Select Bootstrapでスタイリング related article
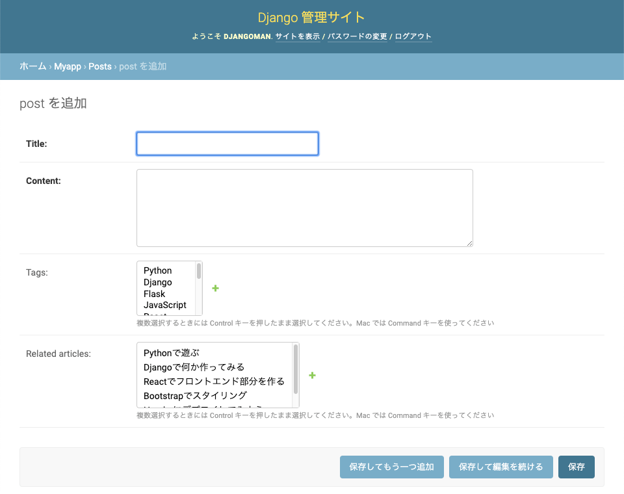Screen dimensions: 624x494 (x=187, y=395)
